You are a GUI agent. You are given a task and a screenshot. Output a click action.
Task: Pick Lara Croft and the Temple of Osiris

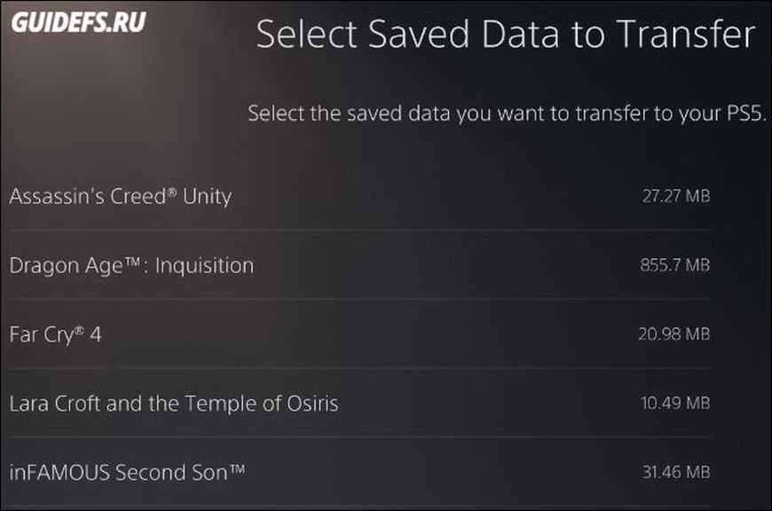coord(173,404)
